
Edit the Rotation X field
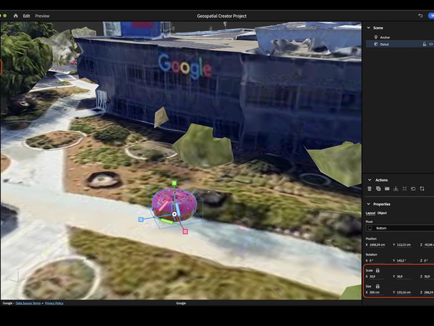[x=376, y=261]
